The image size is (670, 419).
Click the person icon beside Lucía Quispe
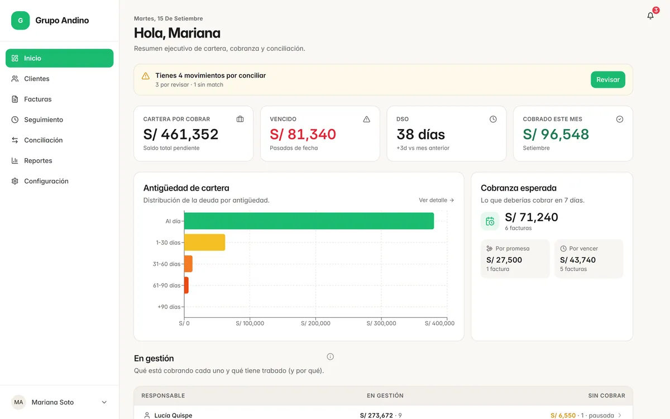[147, 416]
